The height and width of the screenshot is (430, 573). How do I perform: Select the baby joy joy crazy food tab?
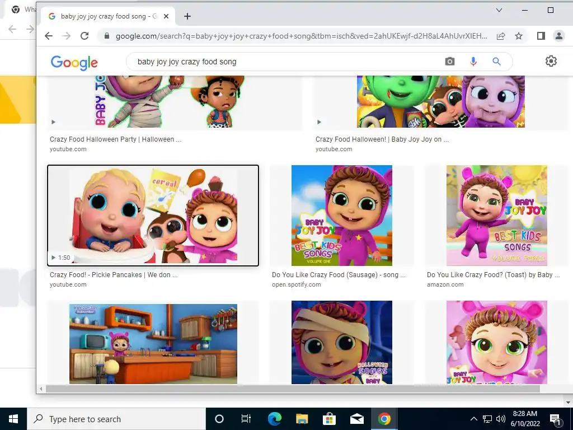(x=108, y=16)
